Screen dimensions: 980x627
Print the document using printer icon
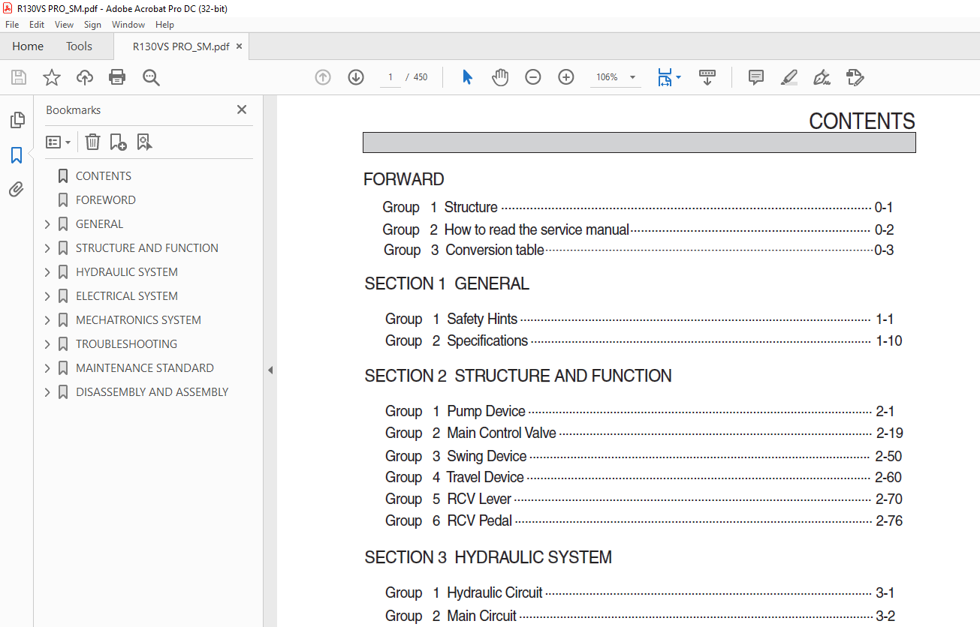pos(117,77)
